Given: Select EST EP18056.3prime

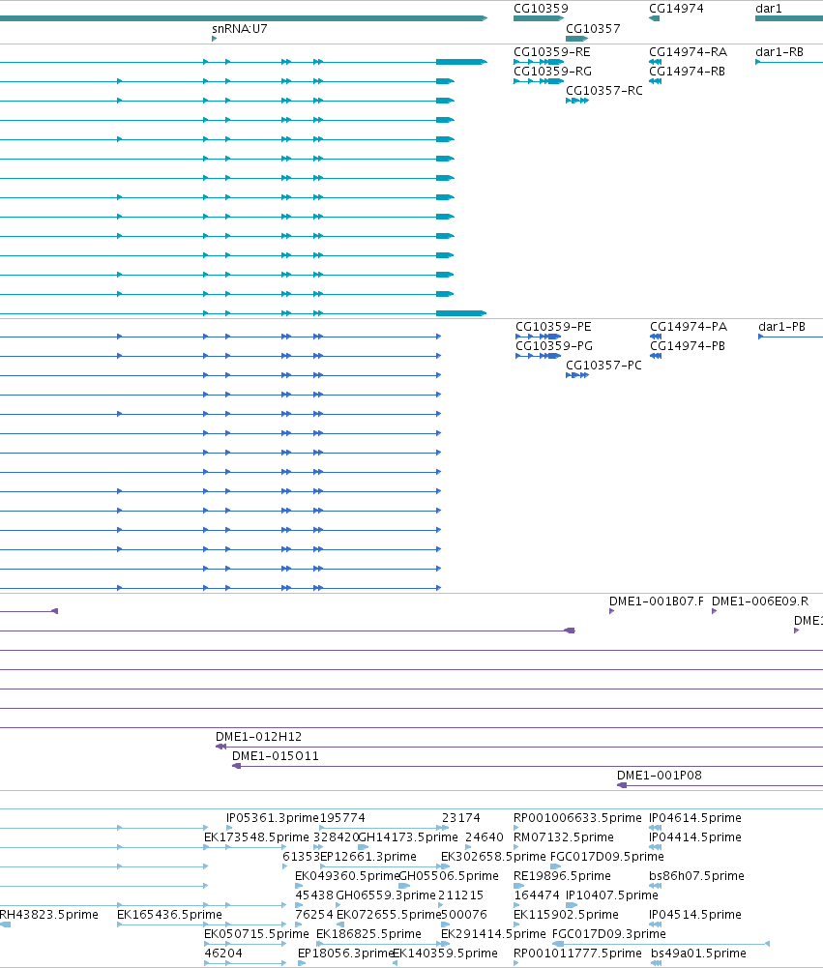Looking at the screenshot, I should coord(346,953).
